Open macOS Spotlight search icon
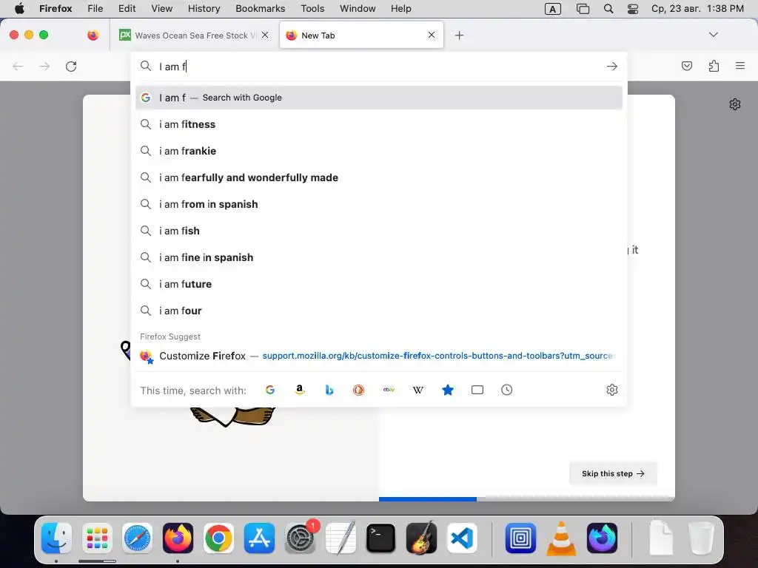 pyautogui.click(x=608, y=9)
